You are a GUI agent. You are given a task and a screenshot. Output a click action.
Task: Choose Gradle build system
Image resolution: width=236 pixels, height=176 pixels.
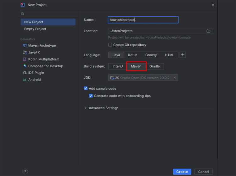point(155,66)
